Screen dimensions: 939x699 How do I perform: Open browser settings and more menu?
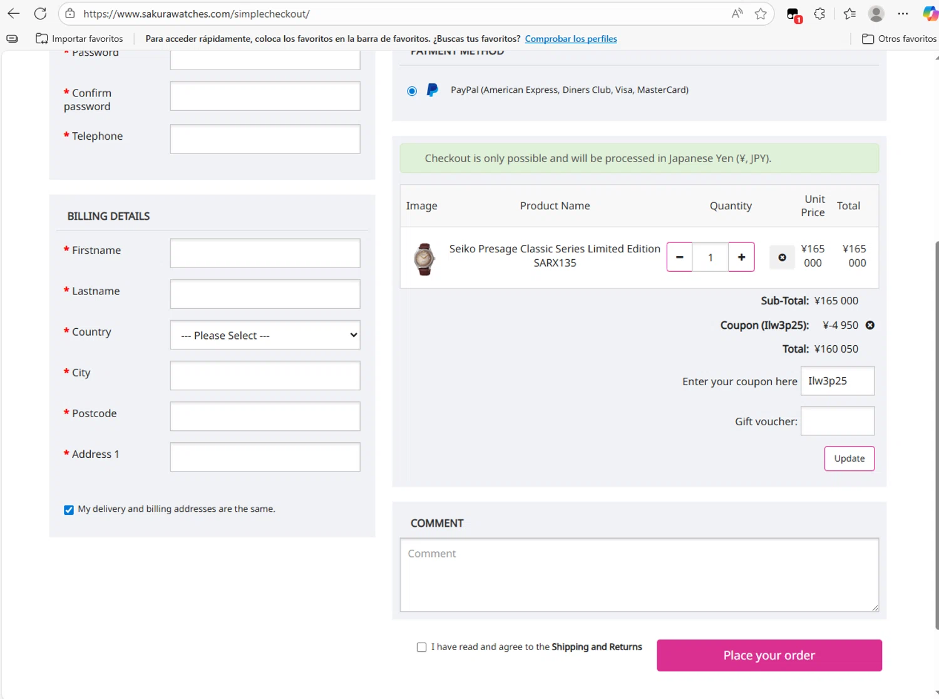903,14
